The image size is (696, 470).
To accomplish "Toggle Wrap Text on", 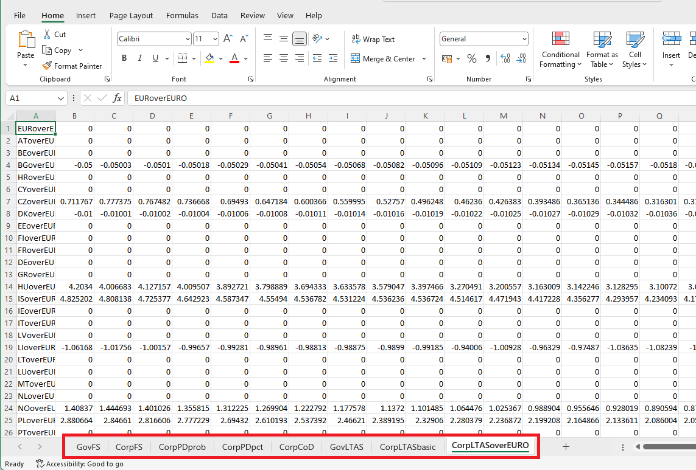I will point(373,39).
